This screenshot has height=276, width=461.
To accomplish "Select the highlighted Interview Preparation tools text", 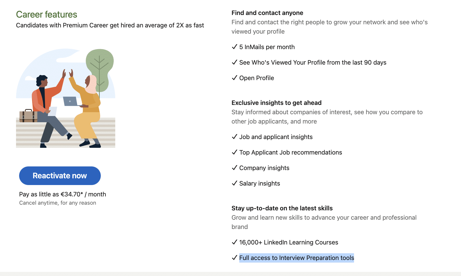I will click(296, 258).
